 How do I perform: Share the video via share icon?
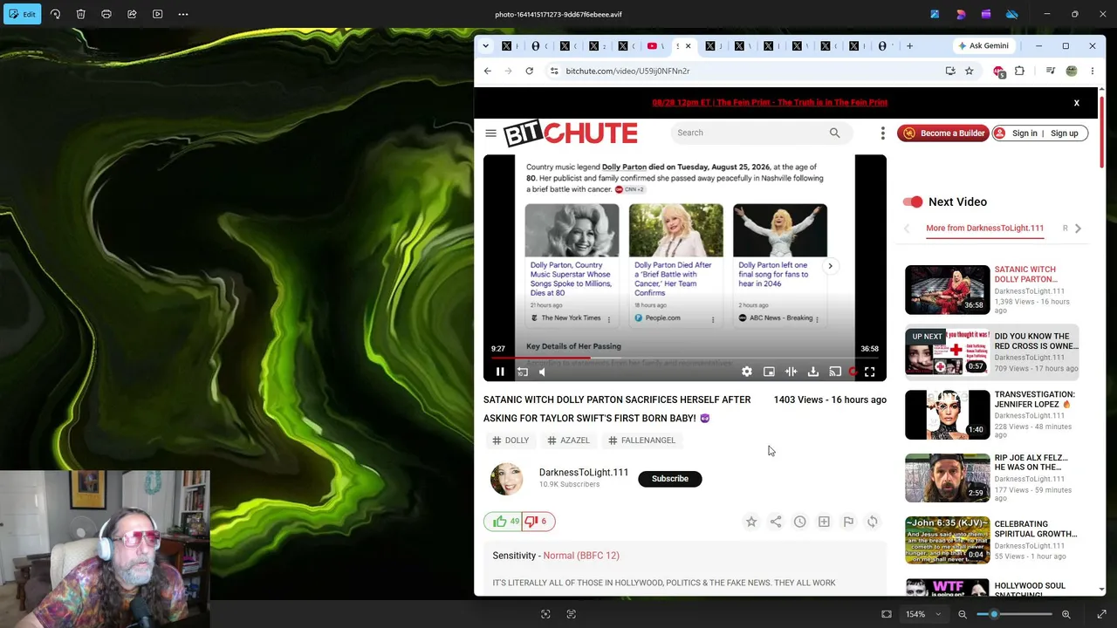(x=776, y=522)
